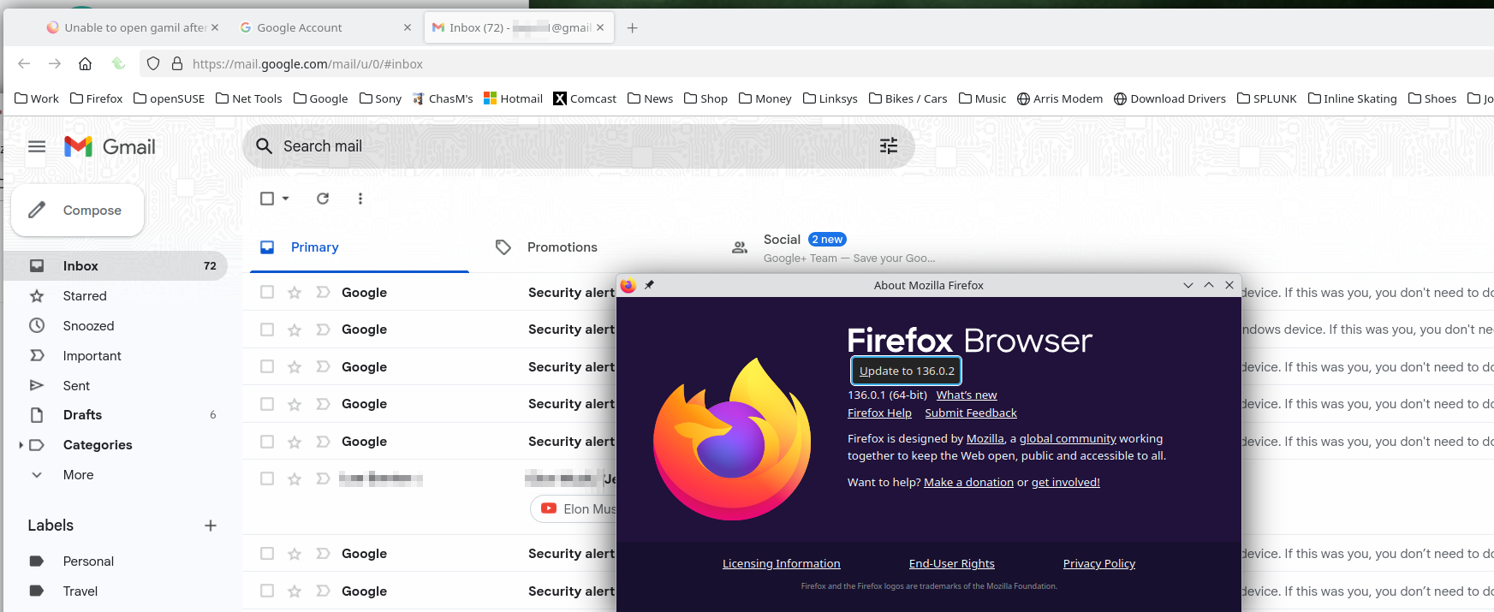The image size is (1494, 612).
Task: Click the Compose pencil button
Action: coord(77,211)
